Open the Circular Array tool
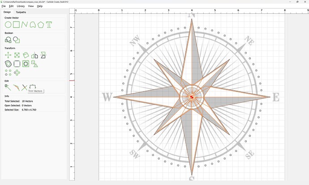This screenshot has height=185, width=309. (17, 72)
